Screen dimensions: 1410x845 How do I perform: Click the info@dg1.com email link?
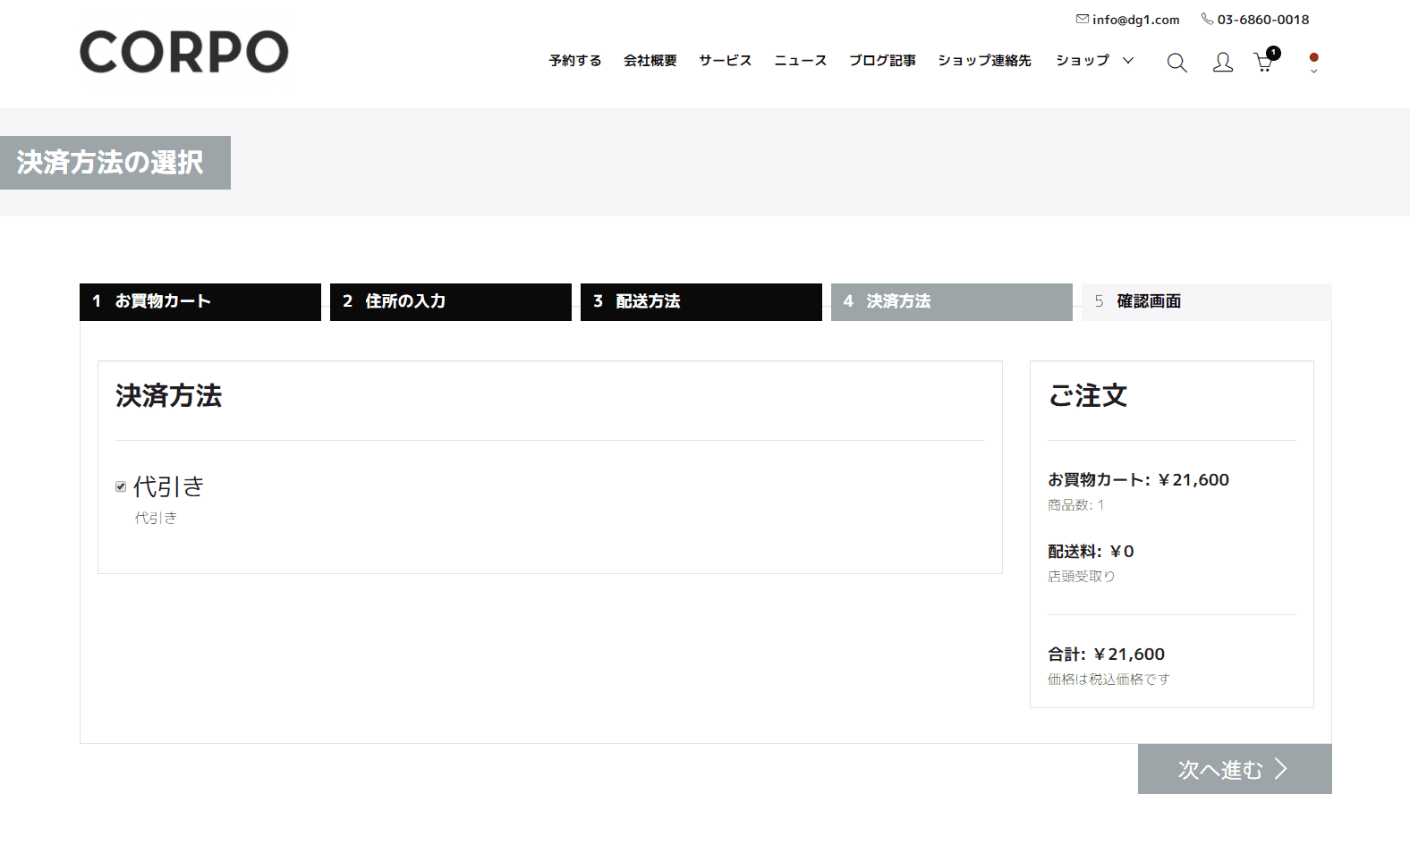pyautogui.click(x=1135, y=20)
